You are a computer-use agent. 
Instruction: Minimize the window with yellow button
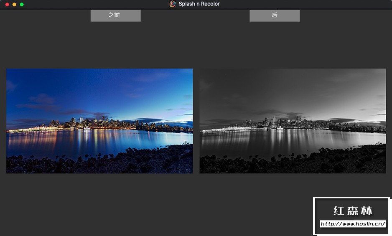pos(15,4)
